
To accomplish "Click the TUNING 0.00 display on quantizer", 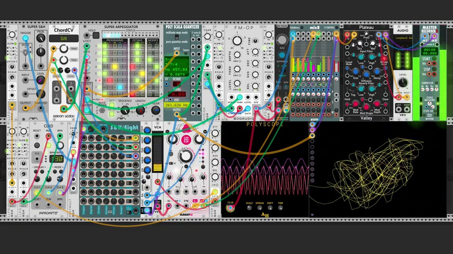I will point(177,94).
